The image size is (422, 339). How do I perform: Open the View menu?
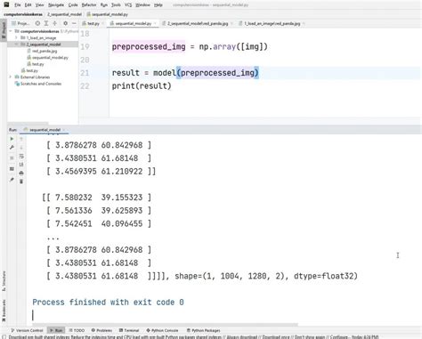(x=39, y=5)
